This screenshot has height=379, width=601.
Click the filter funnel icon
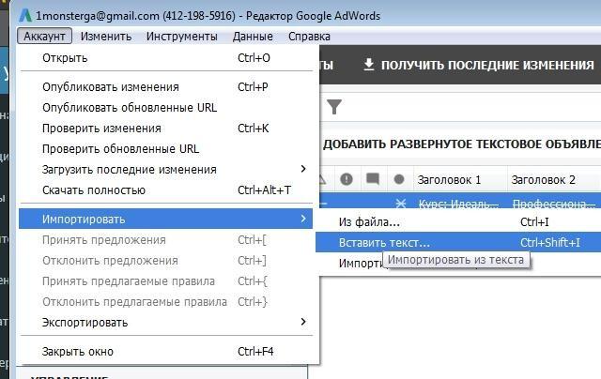pos(334,107)
